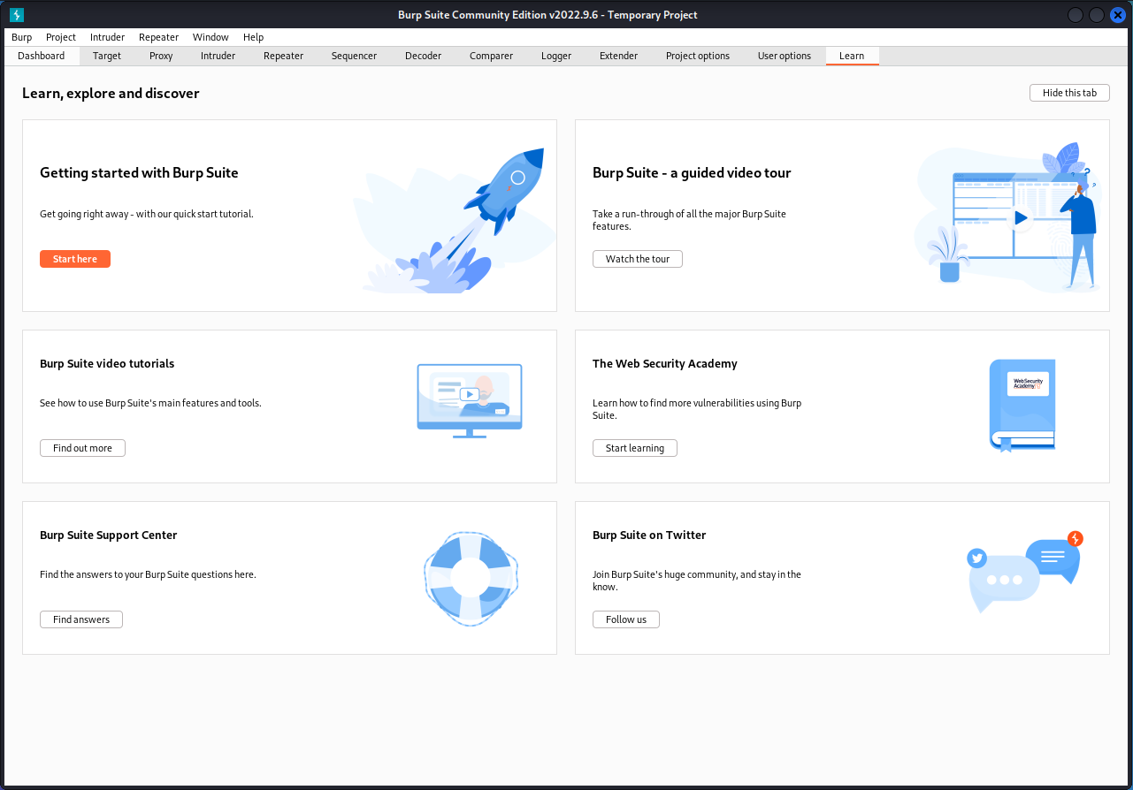Switch to the Proxy tab
Image resolution: width=1133 pixels, height=790 pixels.
coord(161,56)
